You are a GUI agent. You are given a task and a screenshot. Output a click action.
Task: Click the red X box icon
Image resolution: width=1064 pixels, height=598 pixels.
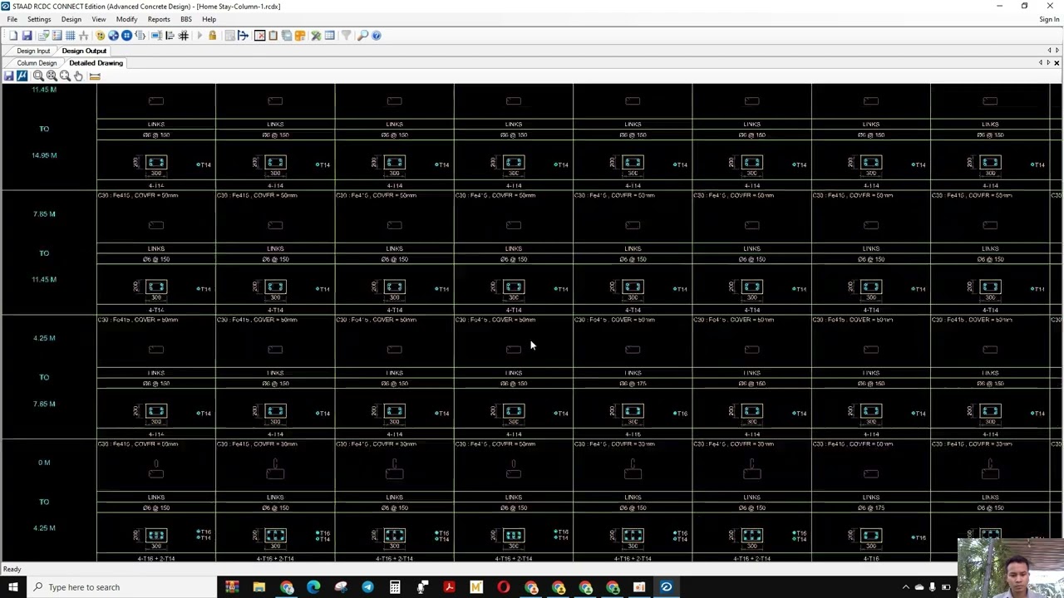coord(259,36)
